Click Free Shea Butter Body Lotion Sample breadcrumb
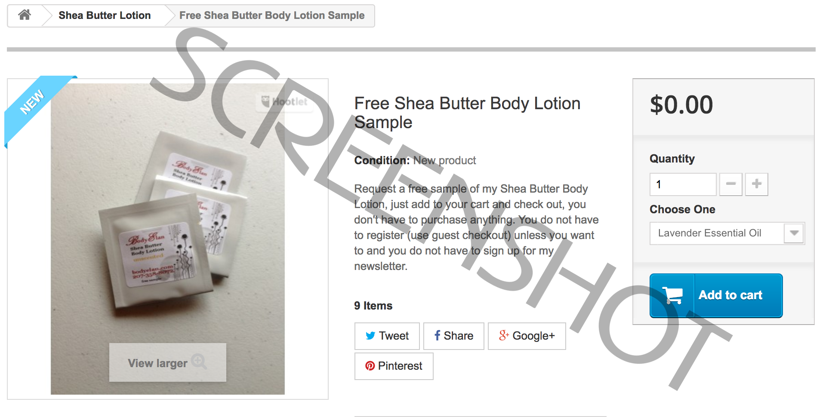Image resolution: width=832 pixels, height=417 pixels. [272, 15]
